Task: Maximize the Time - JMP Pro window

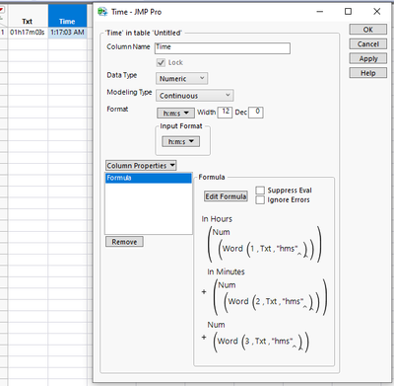Action: point(348,12)
